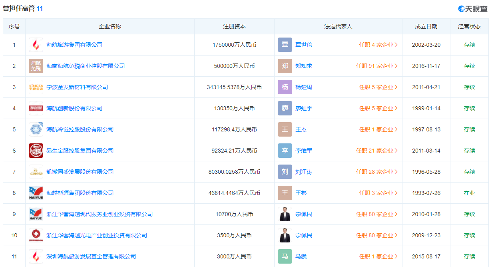This screenshot has height=270, width=490.
Task: Click the 易生金服控股集团 red logo
Action: coord(36,151)
